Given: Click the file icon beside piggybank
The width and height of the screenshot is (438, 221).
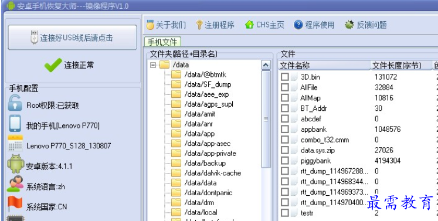Looking at the screenshot, I should click(294, 161).
